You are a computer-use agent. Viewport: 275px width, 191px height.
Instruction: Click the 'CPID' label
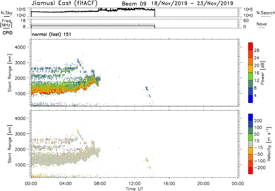point(8,33)
